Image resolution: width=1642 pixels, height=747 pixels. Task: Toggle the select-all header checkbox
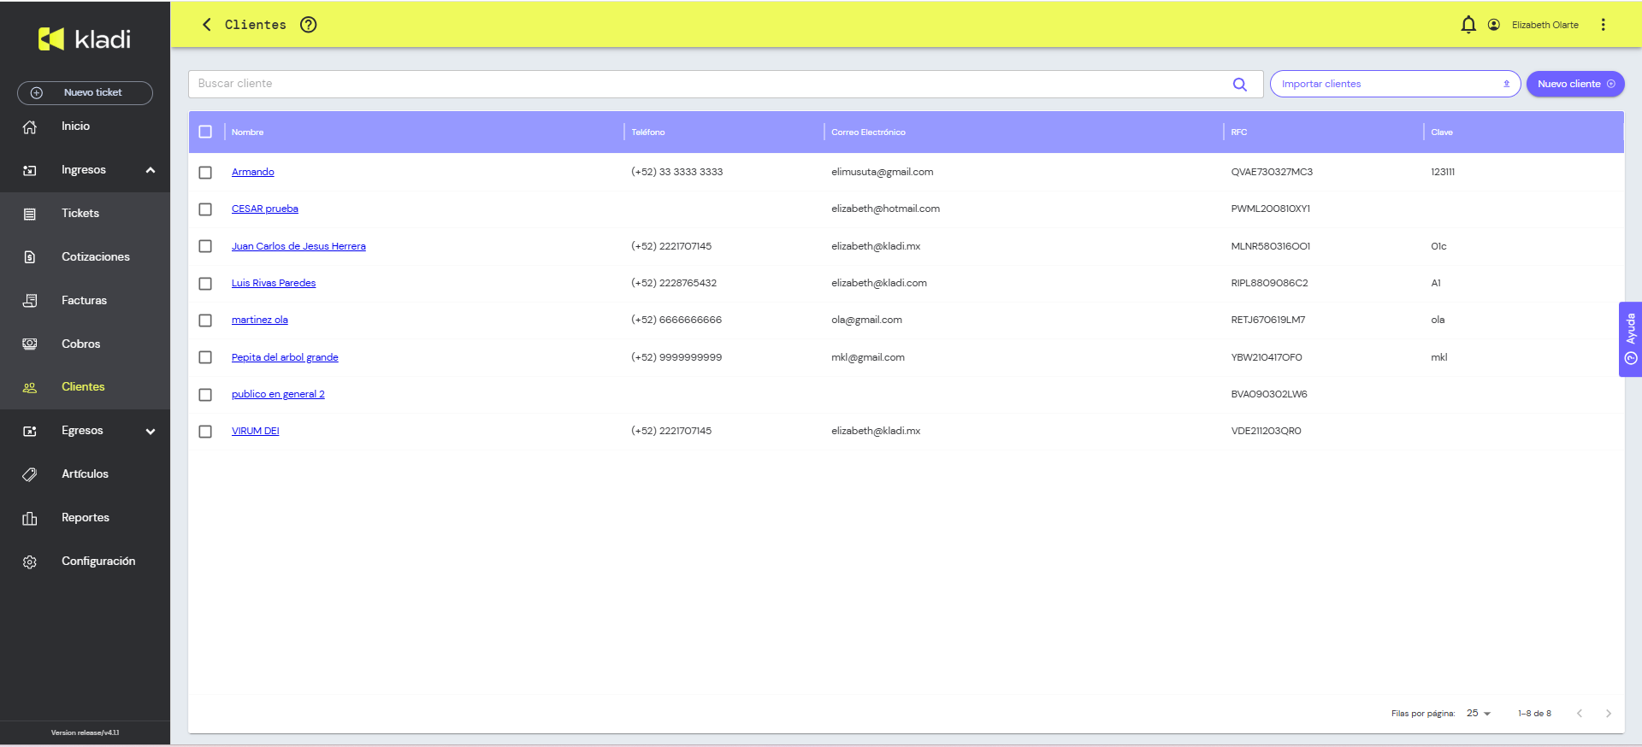[x=205, y=132]
